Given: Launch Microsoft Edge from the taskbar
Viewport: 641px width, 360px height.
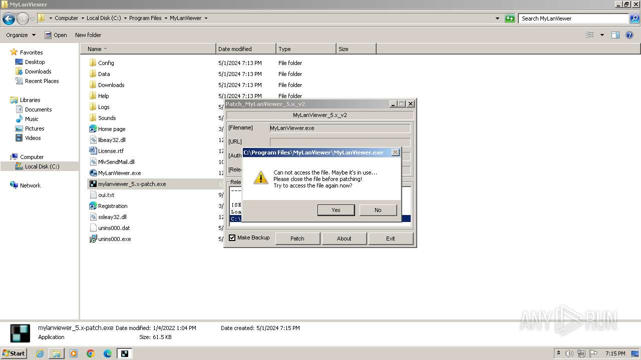Looking at the screenshot, I should pos(108,353).
